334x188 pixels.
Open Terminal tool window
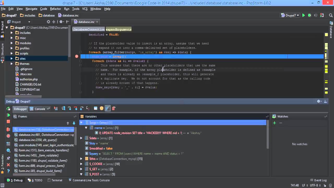(55, 180)
